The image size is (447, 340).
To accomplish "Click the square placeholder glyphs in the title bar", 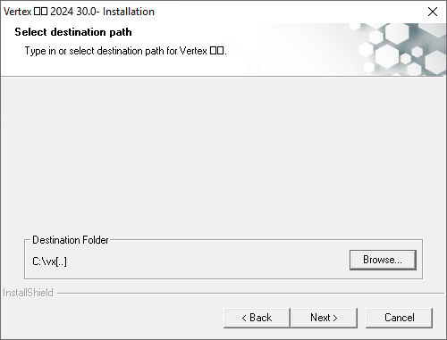I will point(40,12).
